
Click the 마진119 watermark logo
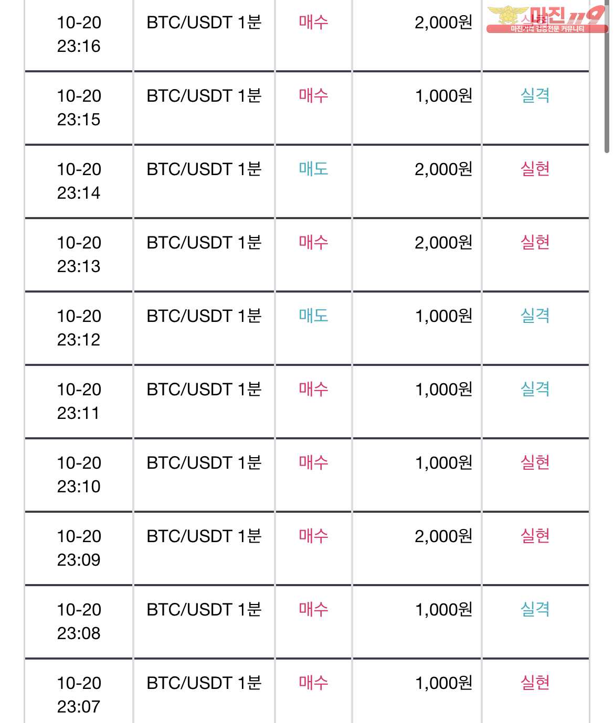547,20
